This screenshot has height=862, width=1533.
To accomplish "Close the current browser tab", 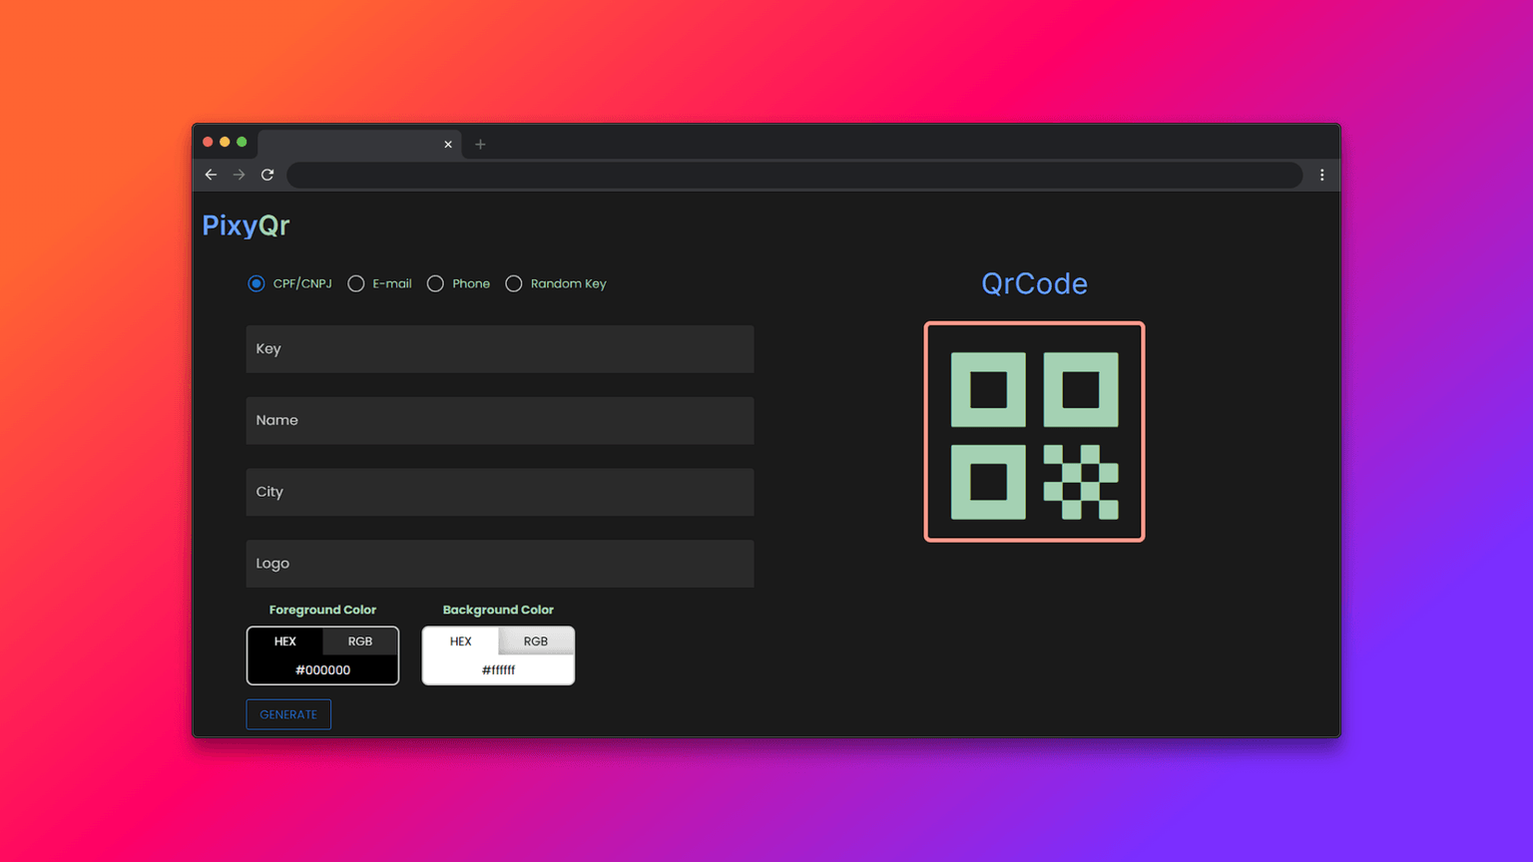I will click(x=448, y=145).
